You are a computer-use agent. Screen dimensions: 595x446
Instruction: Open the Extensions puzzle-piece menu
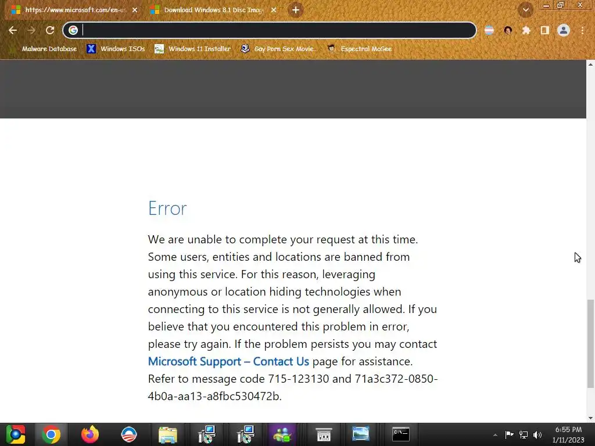[x=526, y=30]
